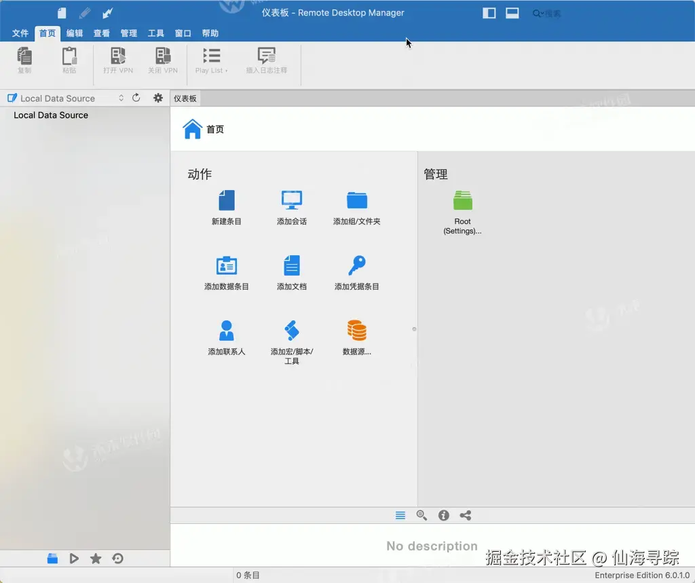695x583 pixels.
Task: Switch to the 首页 ribbon tab
Action: 48,33
